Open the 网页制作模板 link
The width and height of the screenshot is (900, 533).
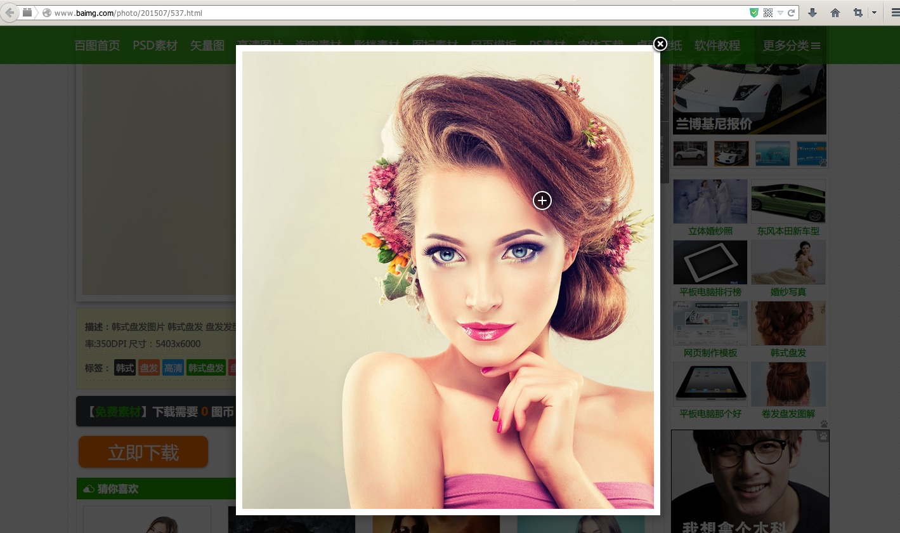pos(710,353)
